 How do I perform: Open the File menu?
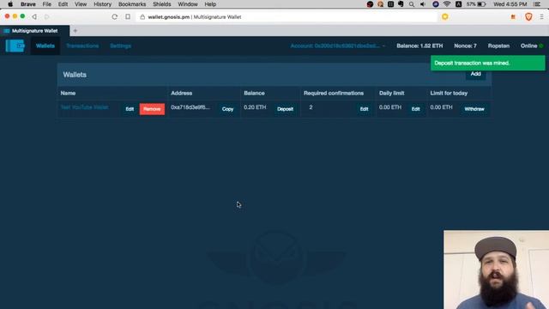46,4
